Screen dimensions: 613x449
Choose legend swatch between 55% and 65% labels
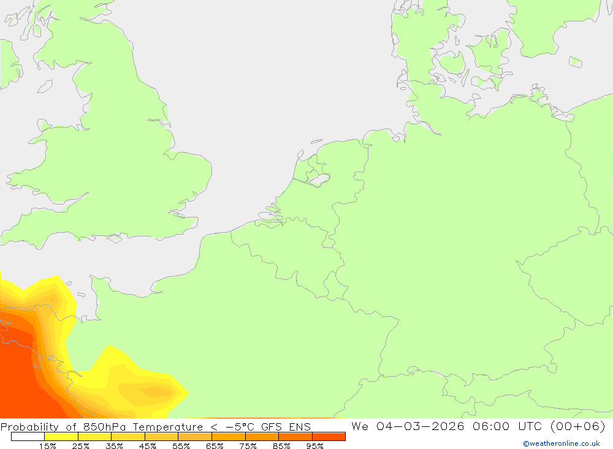[195, 437]
